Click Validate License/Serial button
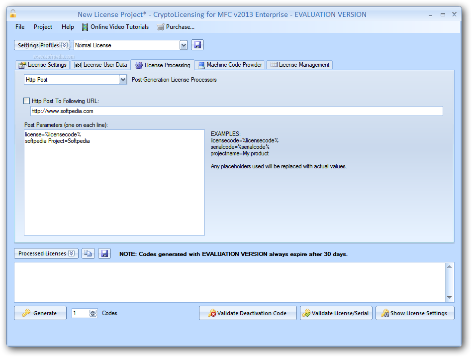The height and width of the screenshot is (357, 472). tap(336, 313)
